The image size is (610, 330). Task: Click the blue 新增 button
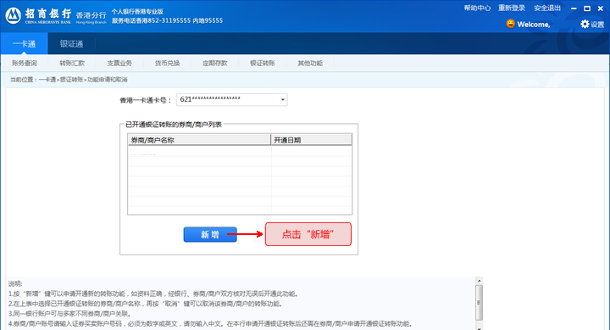210,234
